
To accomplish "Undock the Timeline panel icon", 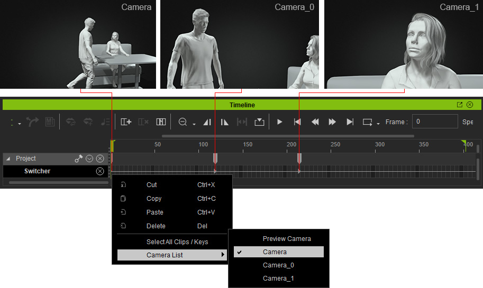I will 460,105.
